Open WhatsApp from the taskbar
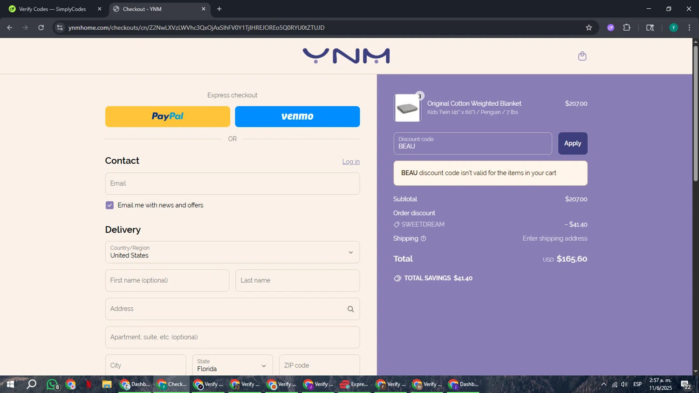The width and height of the screenshot is (699, 393). point(53,385)
